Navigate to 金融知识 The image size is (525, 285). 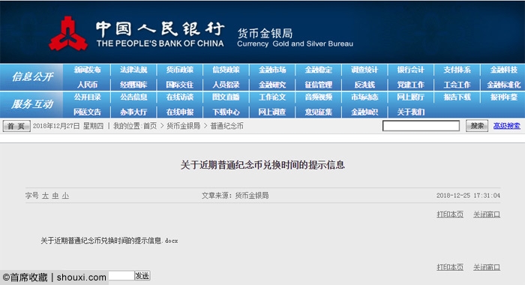point(364,112)
